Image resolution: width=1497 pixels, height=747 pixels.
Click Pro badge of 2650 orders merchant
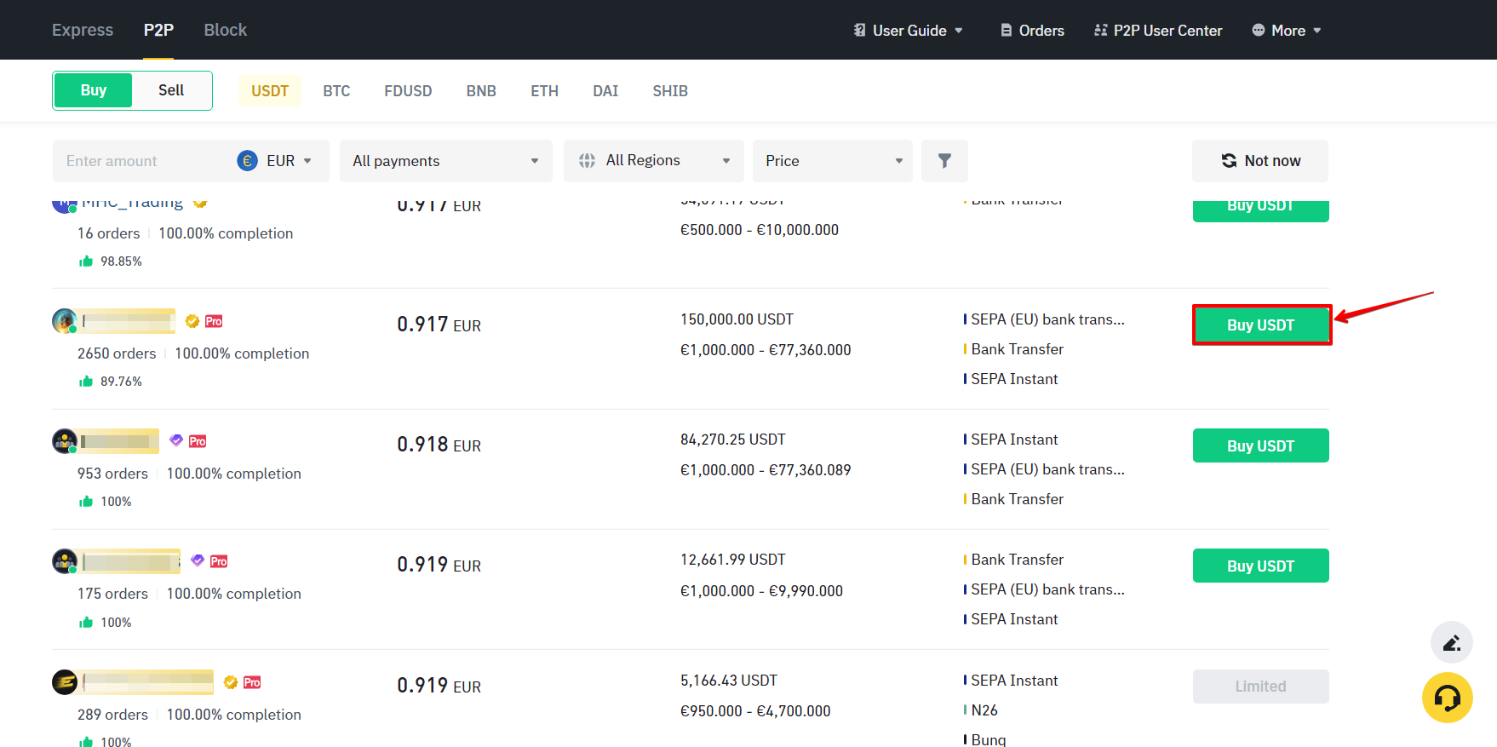pos(214,321)
